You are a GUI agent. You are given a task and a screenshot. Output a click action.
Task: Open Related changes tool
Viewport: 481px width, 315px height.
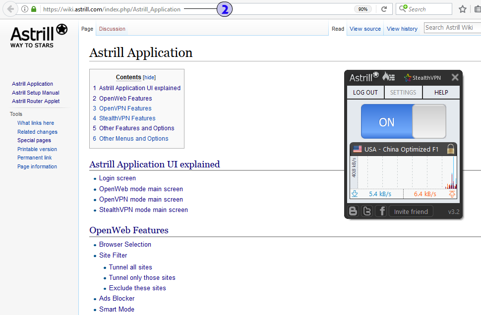tap(37, 132)
